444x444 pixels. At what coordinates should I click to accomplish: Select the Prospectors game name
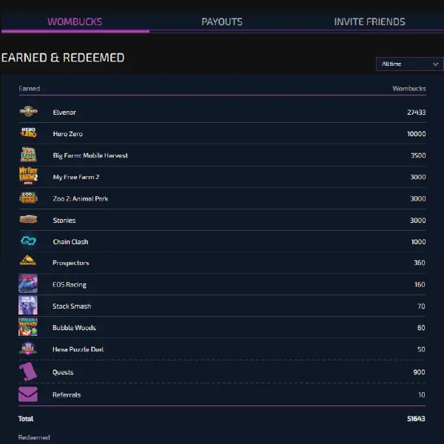(70, 263)
